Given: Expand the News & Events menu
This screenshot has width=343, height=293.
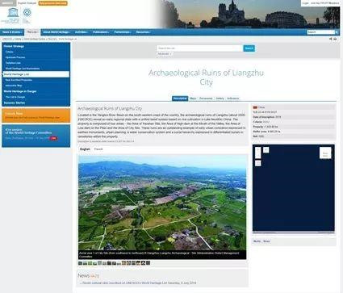Looking at the screenshot, I should [12, 32].
